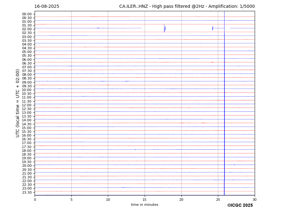Click the 14:00 time label
Viewport: 289px width, 217px height.
(27, 120)
